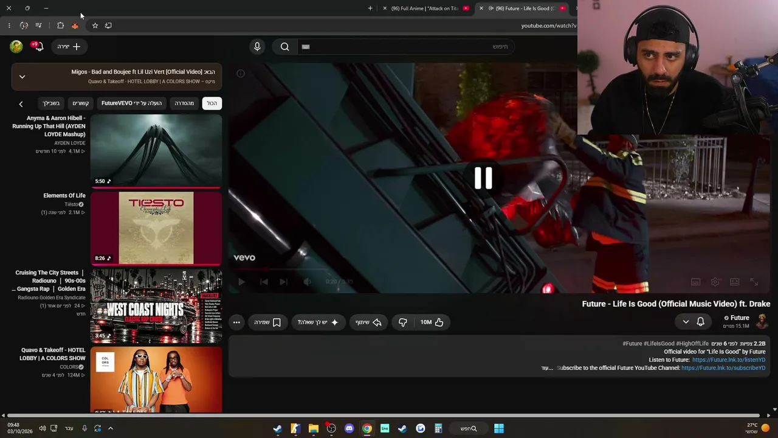Screen dimensions: 778x438
Task: Open the Future.lnk.to/subscribeYD link
Action: pos(723,368)
